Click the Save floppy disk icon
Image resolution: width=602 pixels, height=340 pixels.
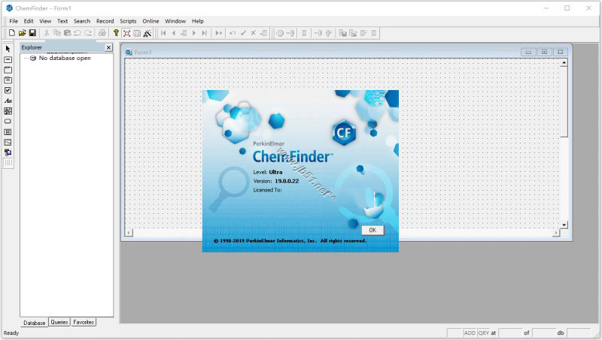click(32, 33)
